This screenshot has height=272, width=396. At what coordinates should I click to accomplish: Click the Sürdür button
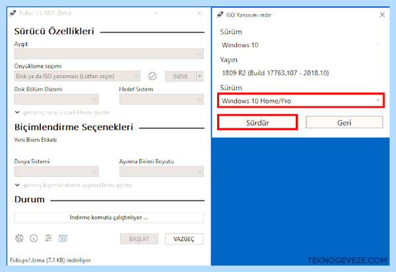pos(257,123)
